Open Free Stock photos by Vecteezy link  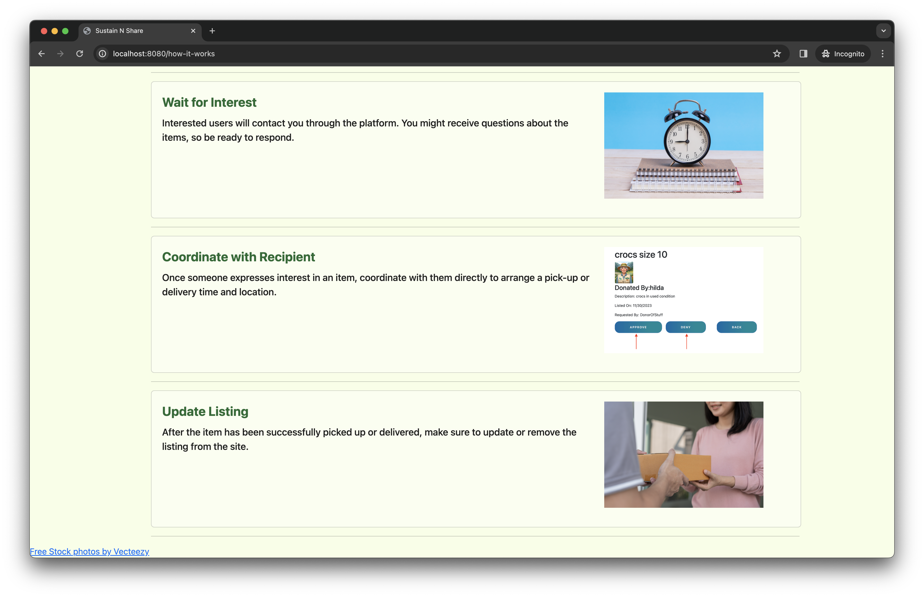tap(89, 551)
